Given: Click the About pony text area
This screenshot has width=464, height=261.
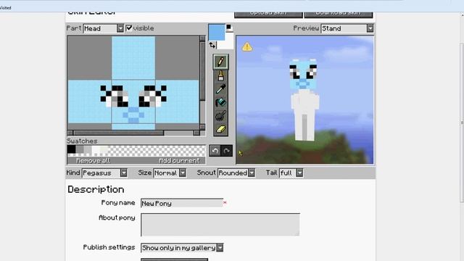Looking at the screenshot, I should click(220, 225).
